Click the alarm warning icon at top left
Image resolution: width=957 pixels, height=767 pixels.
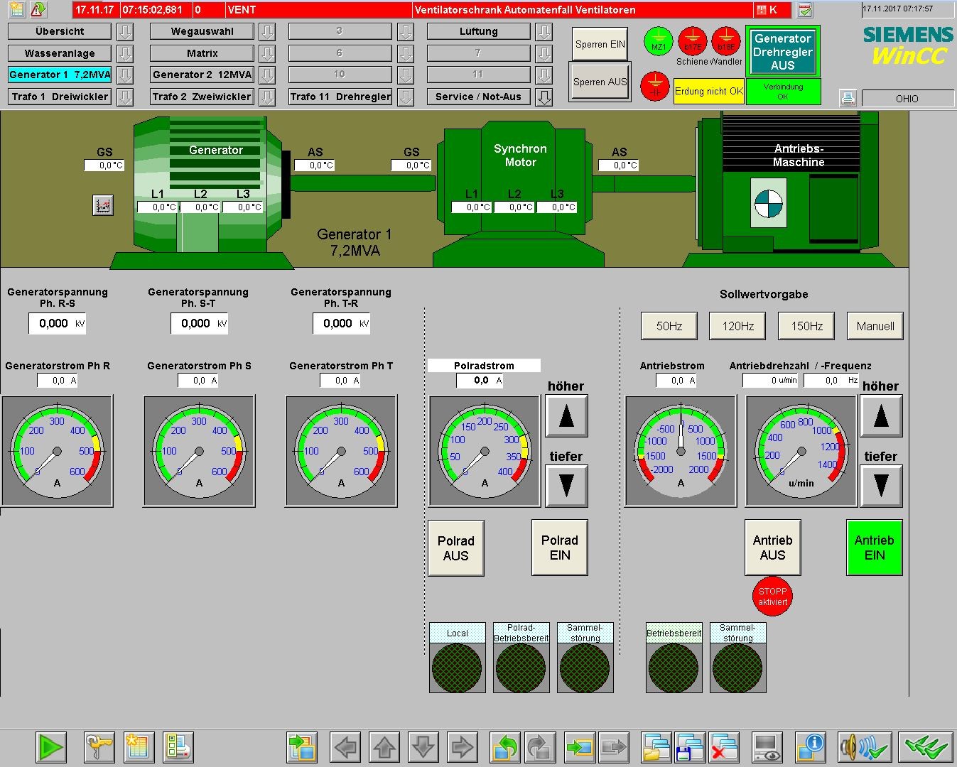coord(38,10)
